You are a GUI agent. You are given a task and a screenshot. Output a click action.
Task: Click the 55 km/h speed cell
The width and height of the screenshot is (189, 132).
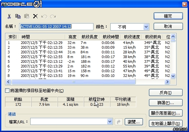click(129, 66)
